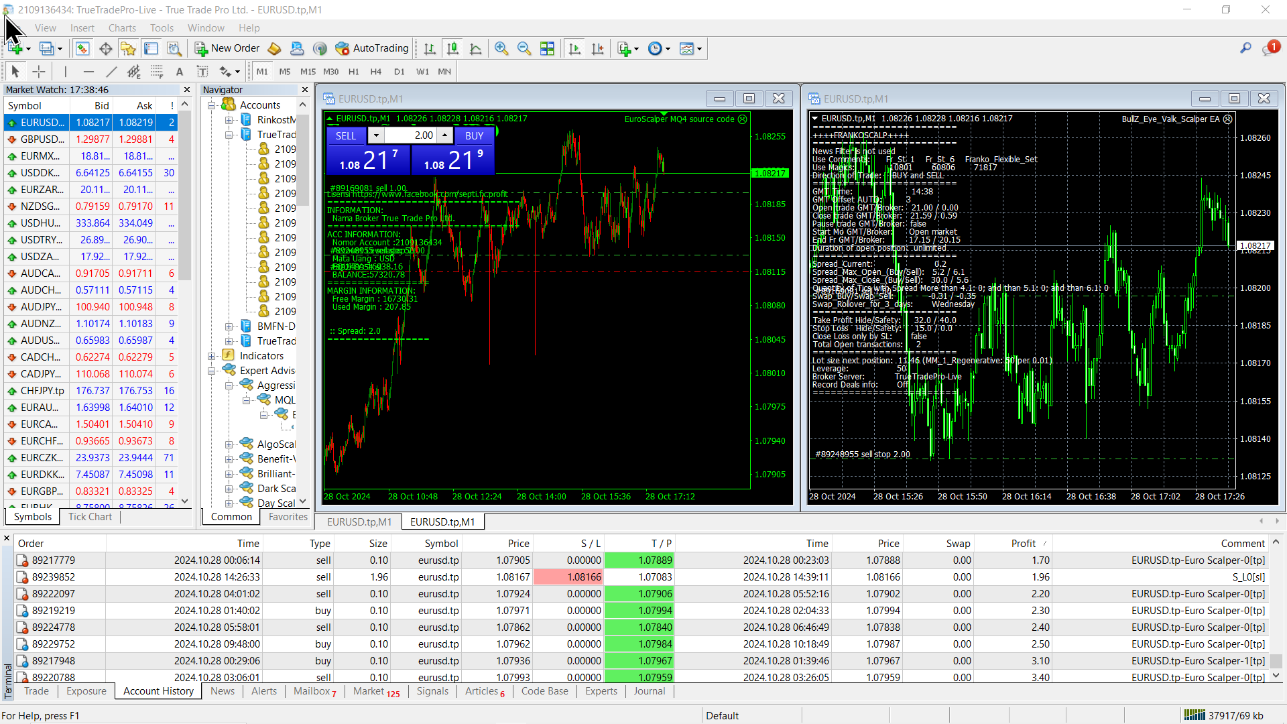
Task: Select the Fibonacci retracement tool
Action: pos(157,71)
